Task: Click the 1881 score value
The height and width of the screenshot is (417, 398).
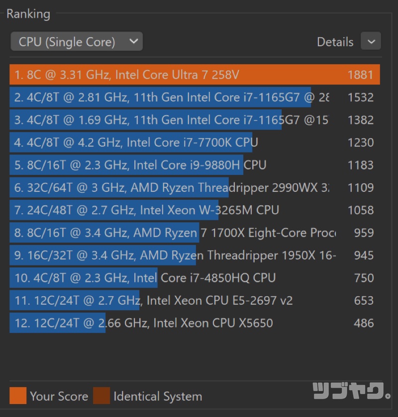Action: [361, 75]
